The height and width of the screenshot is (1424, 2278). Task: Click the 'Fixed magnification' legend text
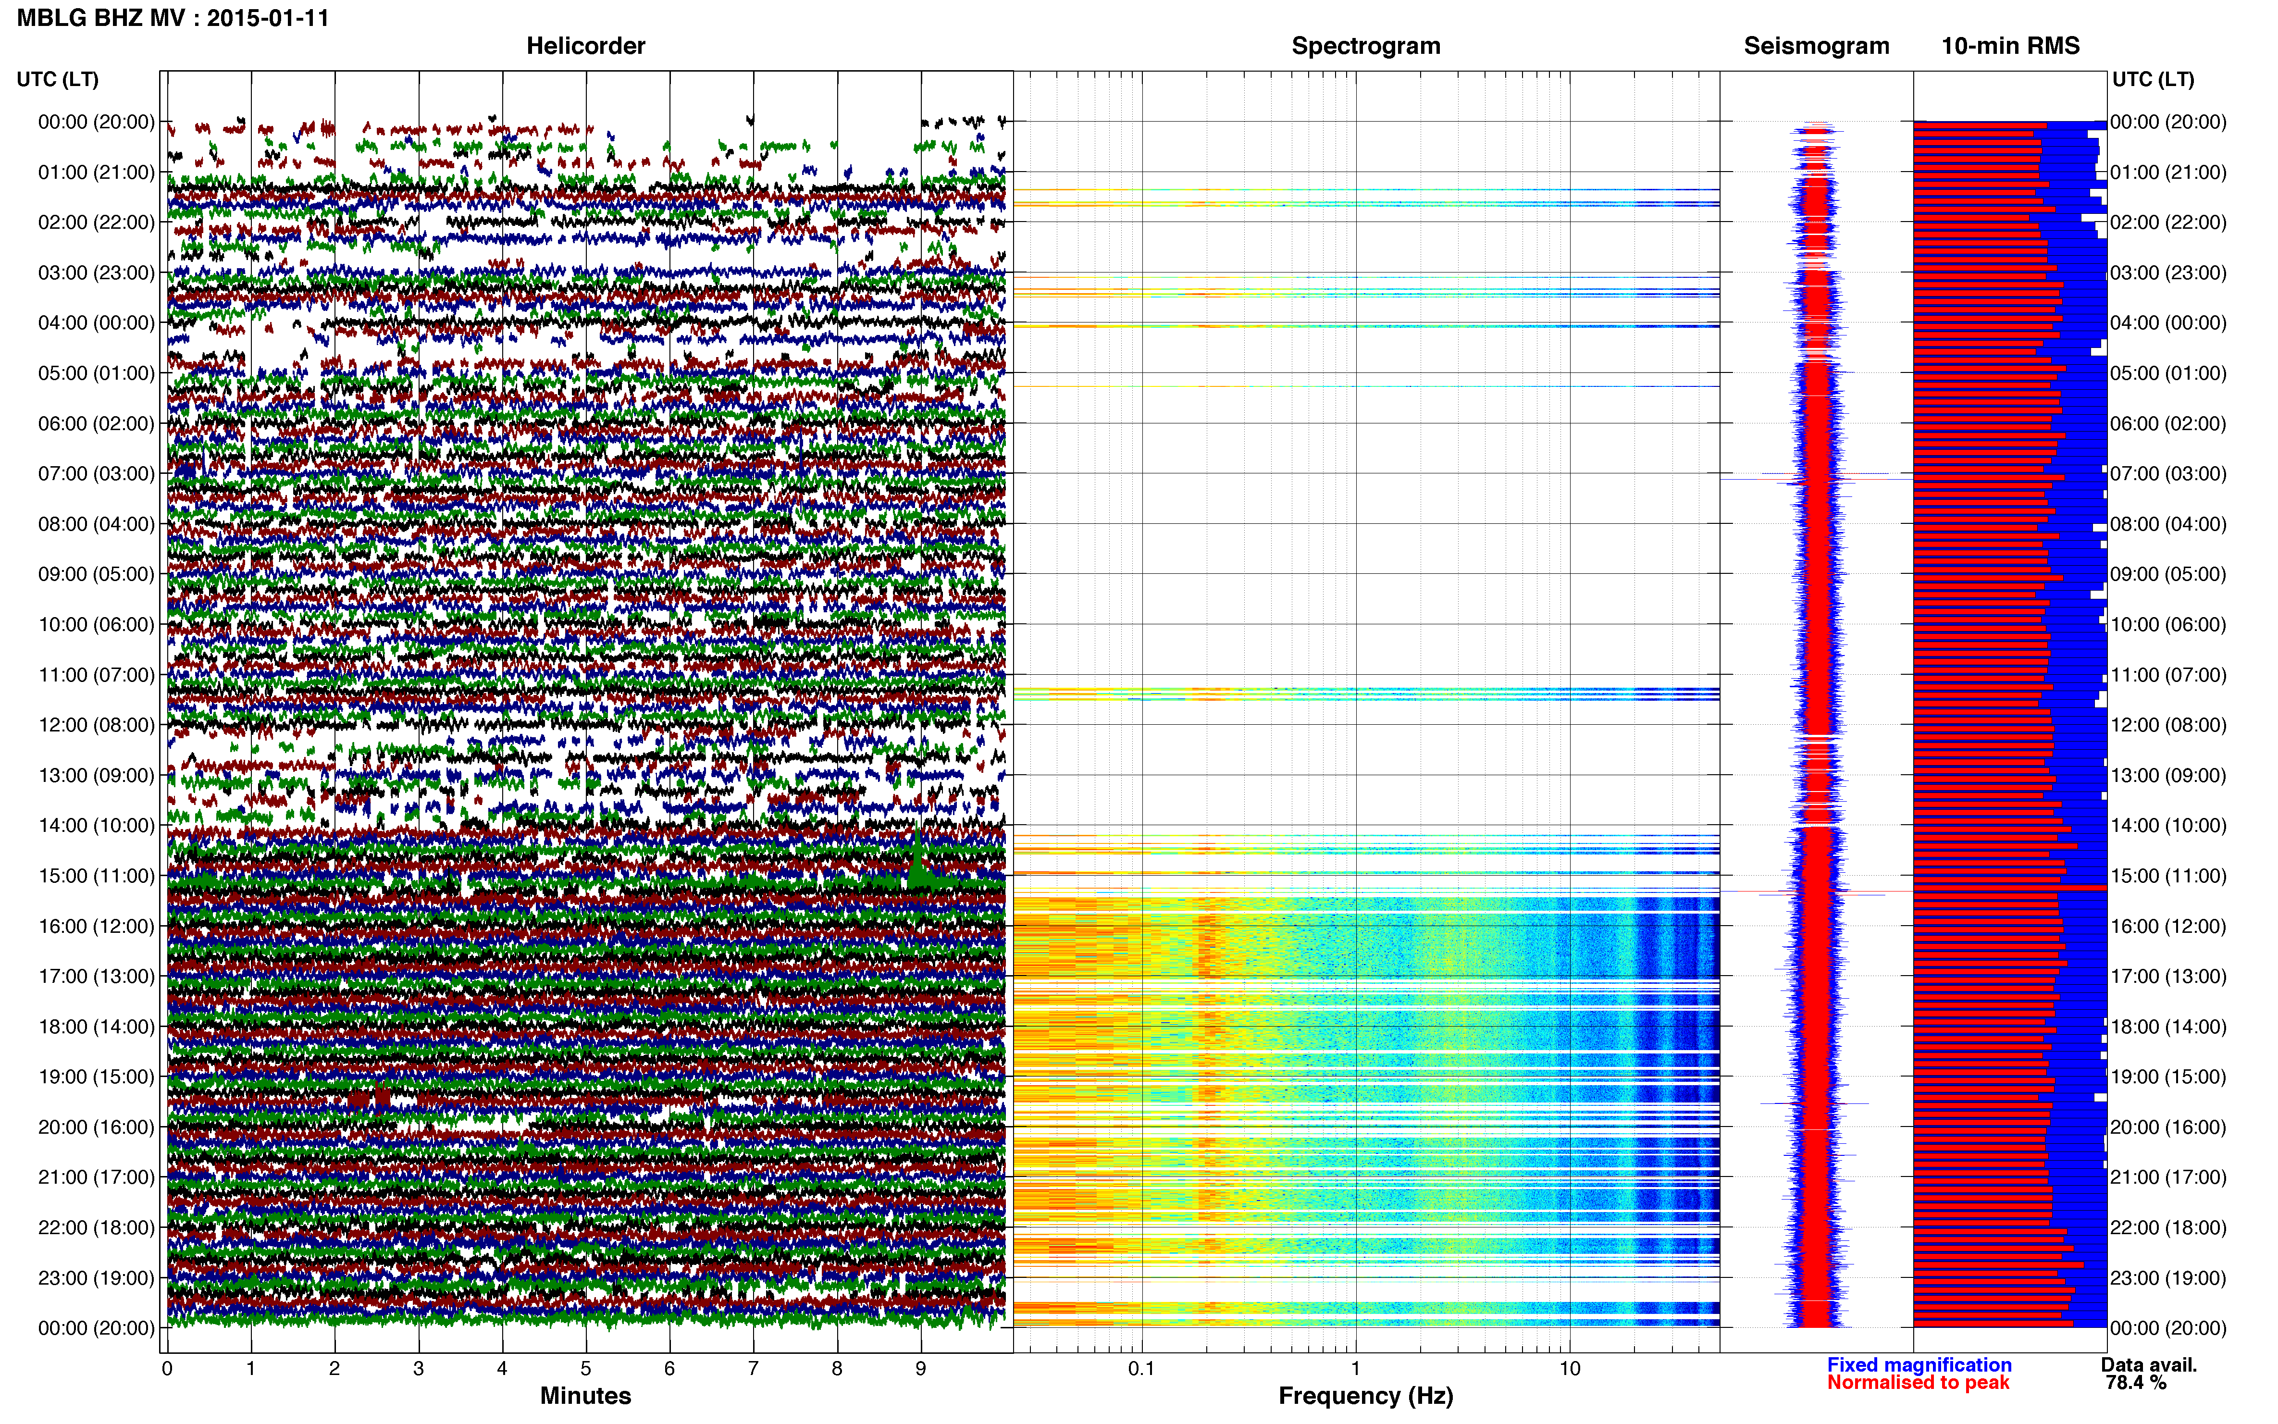tap(1919, 1365)
